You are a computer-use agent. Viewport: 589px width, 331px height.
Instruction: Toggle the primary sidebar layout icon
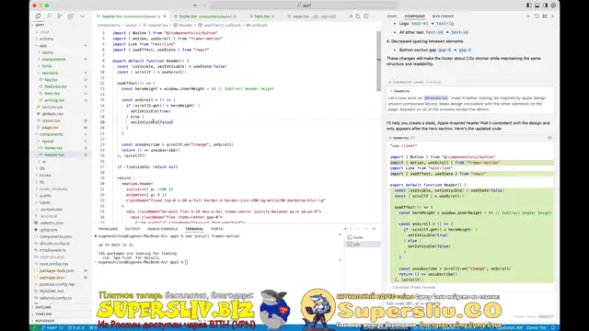tap(529, 6)
